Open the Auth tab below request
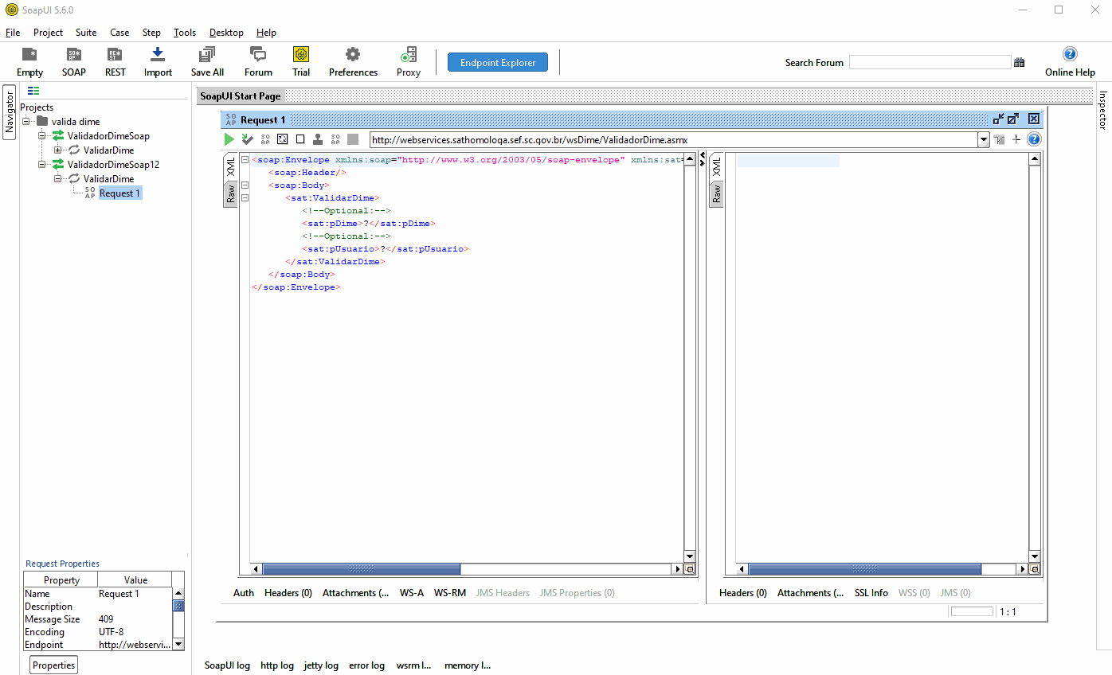1112x675 pixels. point(244,593)
